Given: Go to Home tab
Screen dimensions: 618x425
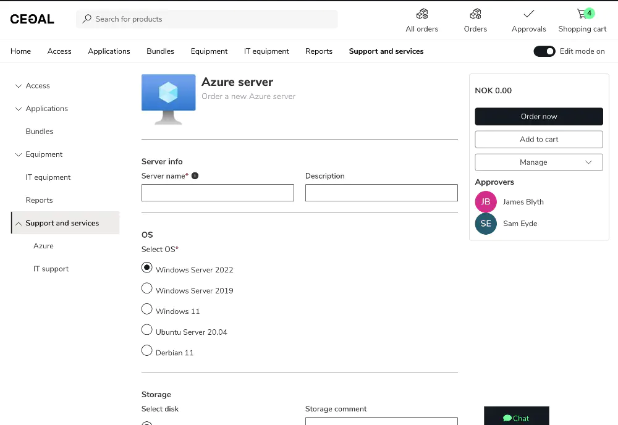Looking at the screenshot, I should 20,51.
